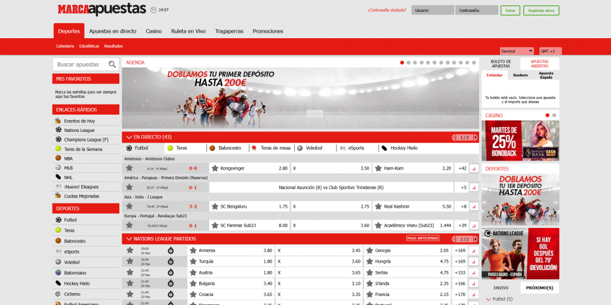Go to next page of En Directo

[x=476, y=138]
